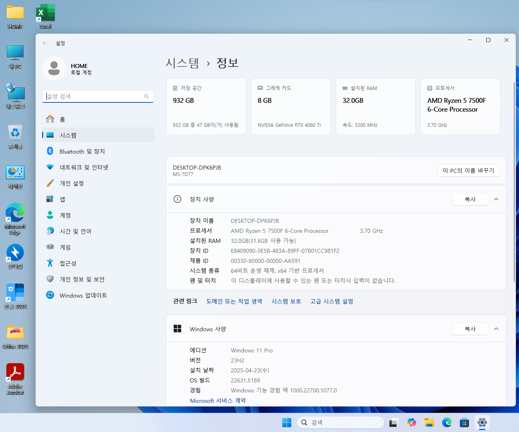This screenshot has width=519, height=432.
Task: Select the 네트워크 desktop icon
Action: click(15, 96)
